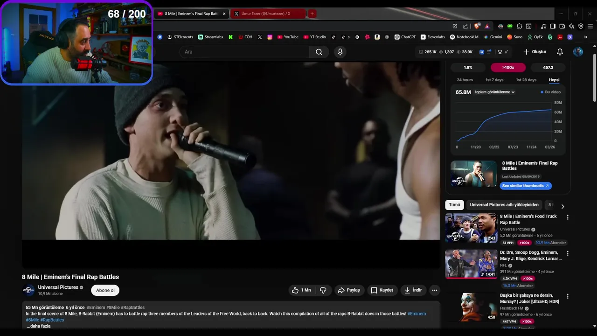This screenshot has width=597, height=336.
Task: Open options menu for Joker video
Action: [x=568, y=296]
